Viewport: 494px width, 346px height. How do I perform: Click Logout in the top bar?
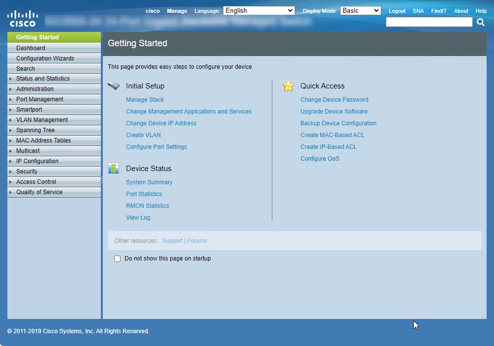click(397, 11)
